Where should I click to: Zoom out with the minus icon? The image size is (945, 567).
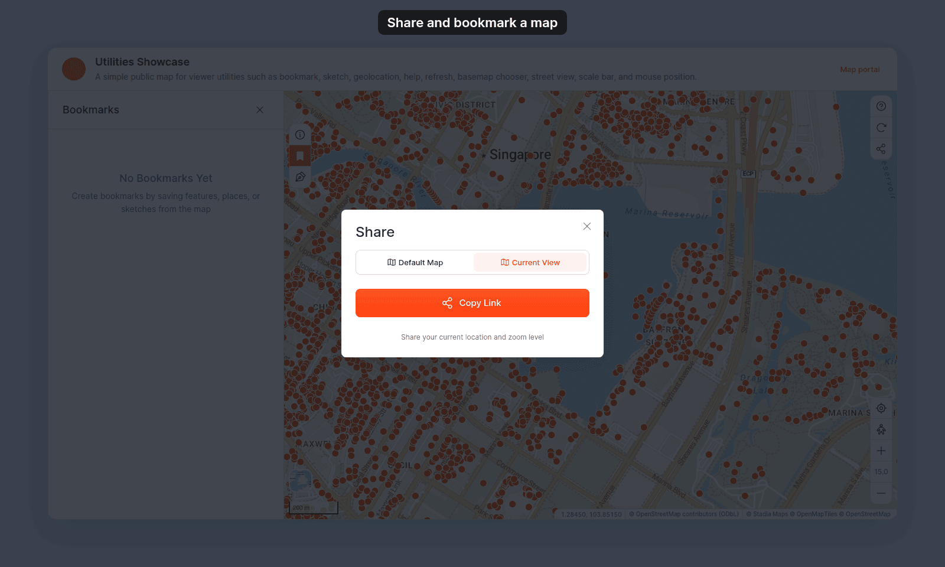pos(881,493)
